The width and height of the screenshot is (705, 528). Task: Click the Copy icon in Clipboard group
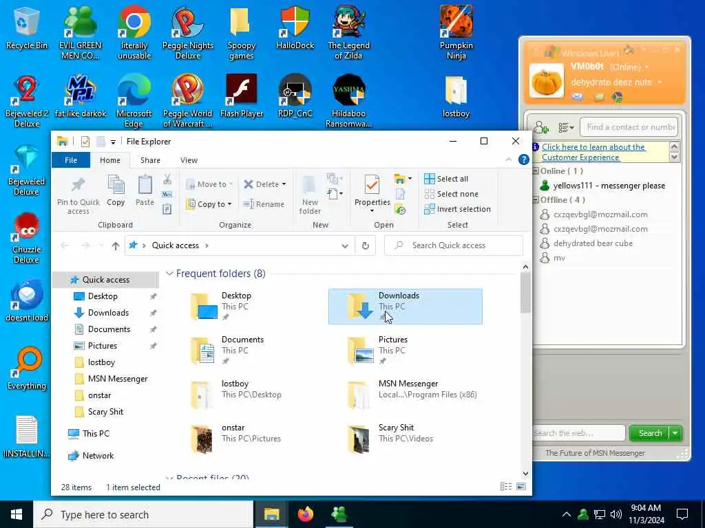click(116, 190)
